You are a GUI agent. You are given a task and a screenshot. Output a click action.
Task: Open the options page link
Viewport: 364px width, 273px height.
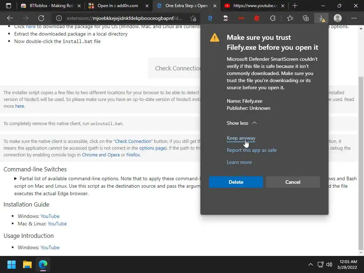point(152,148)
